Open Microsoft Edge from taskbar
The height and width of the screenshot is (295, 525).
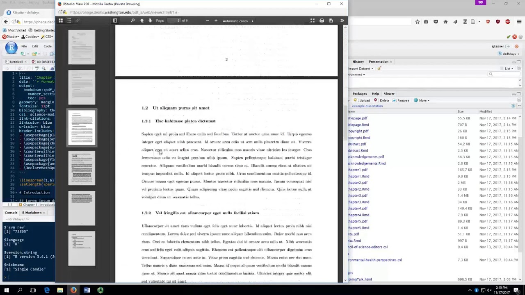point(47,290)
